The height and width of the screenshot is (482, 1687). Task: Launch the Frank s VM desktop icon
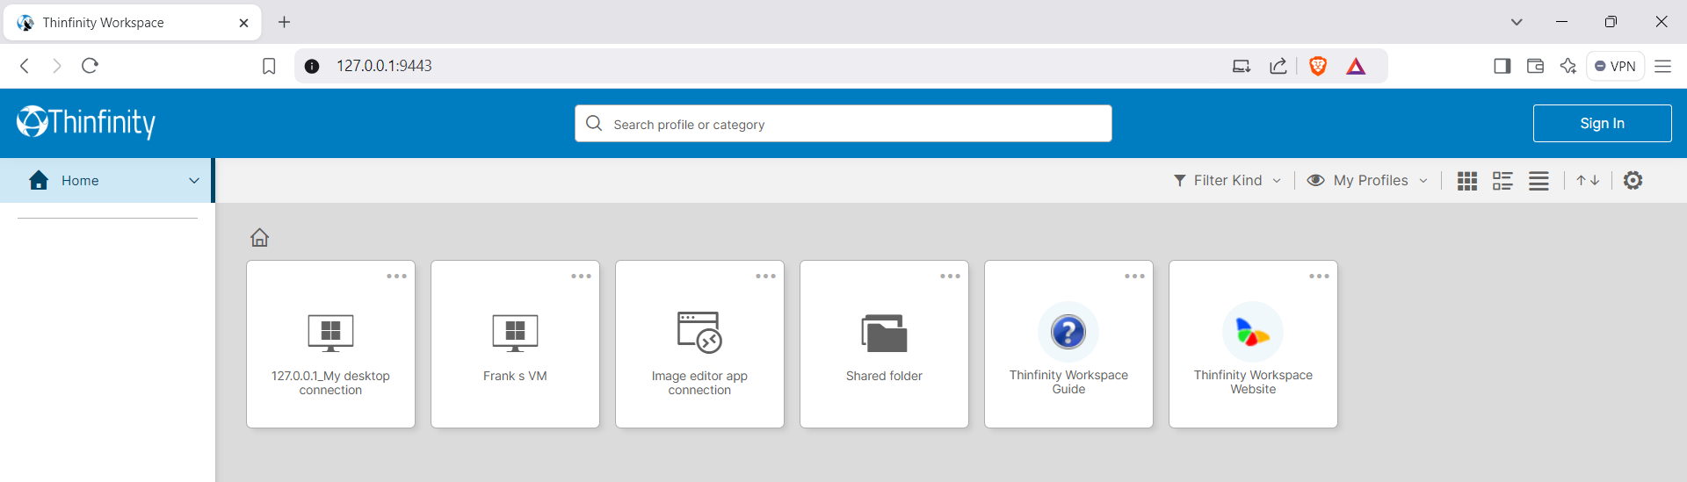pos(515,332)
